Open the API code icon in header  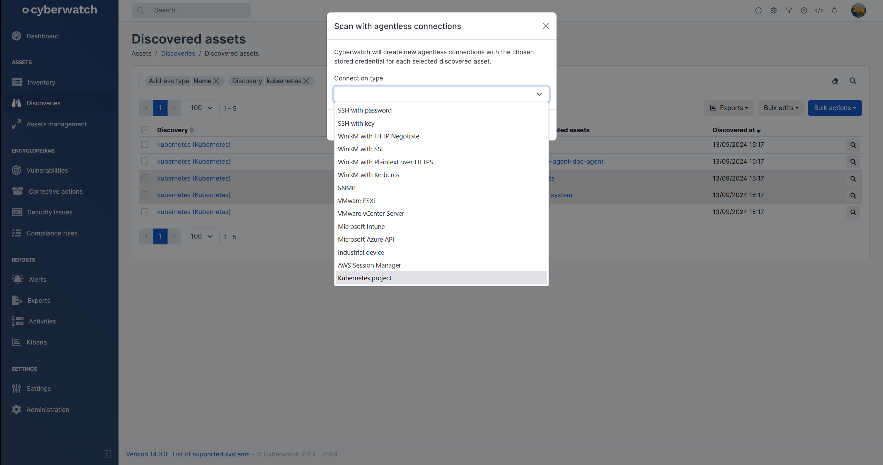[819, 10]
